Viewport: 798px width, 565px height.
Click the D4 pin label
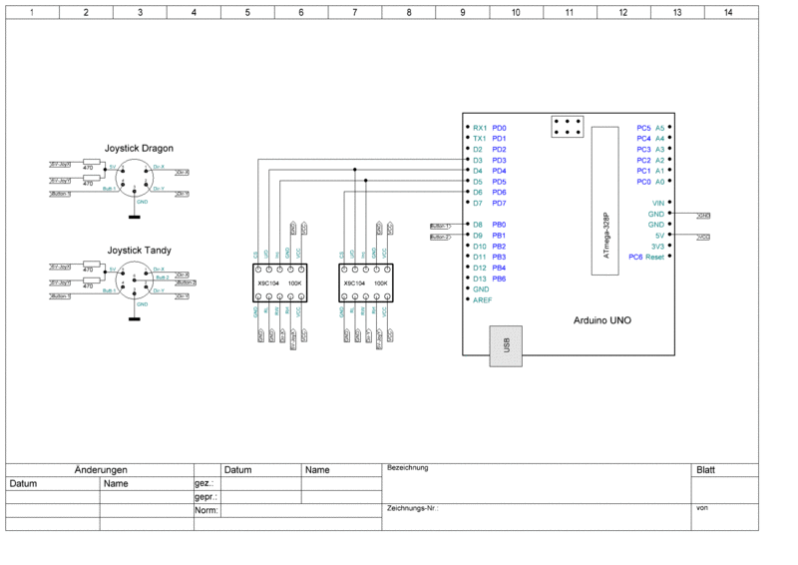tap(478, 171)
